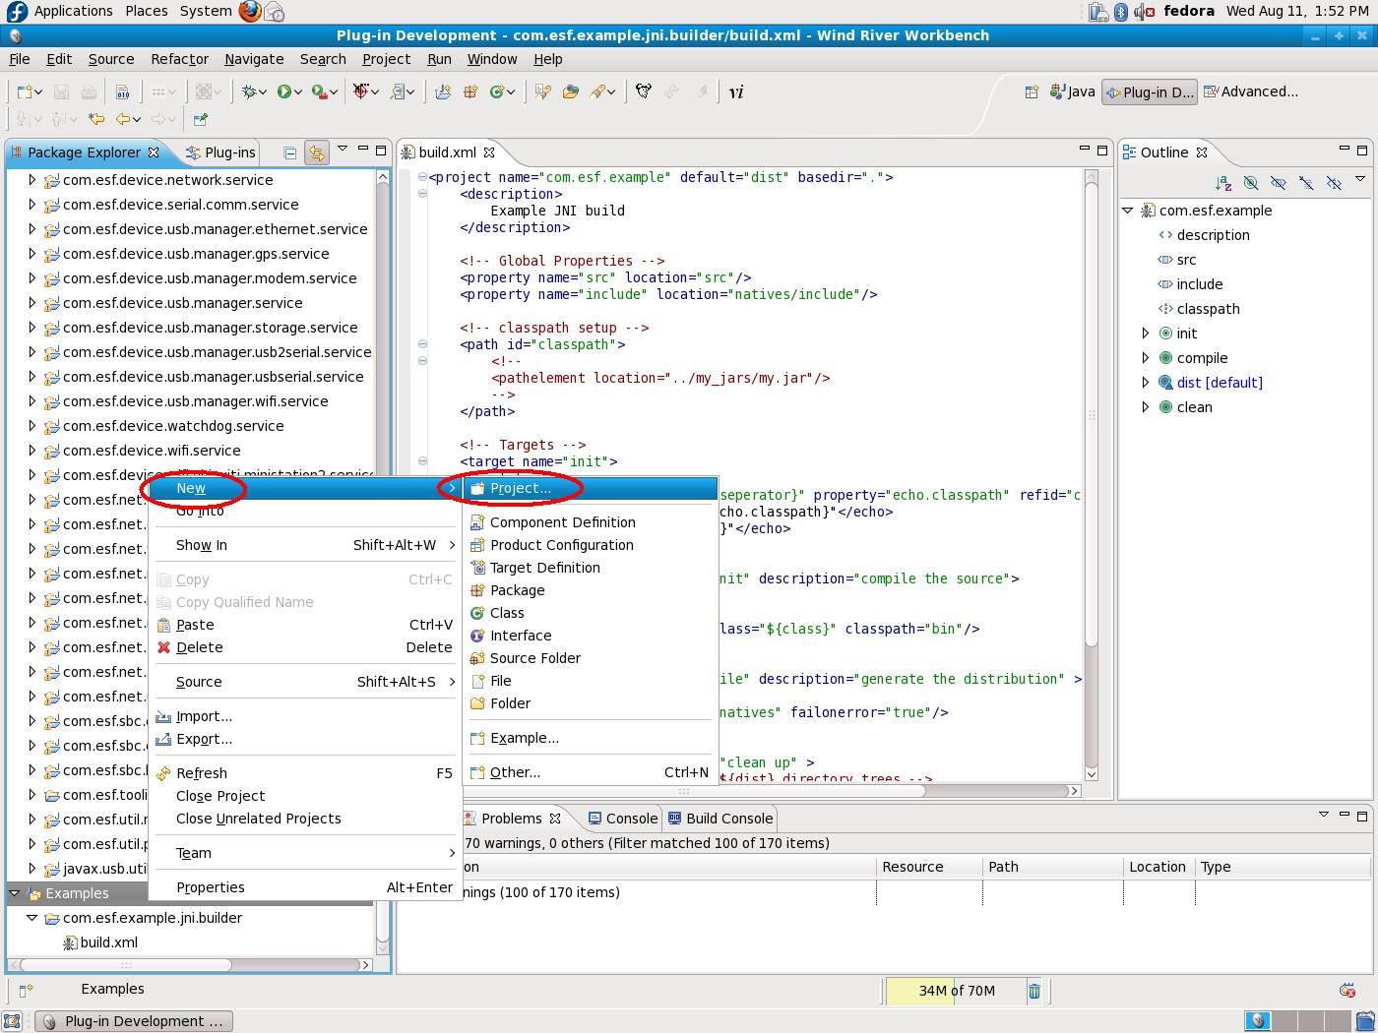Click the Bluetooth icon in system tray
Image resolution: width=1378 pixels, height=1033 pixels.
pos(1121,12)
